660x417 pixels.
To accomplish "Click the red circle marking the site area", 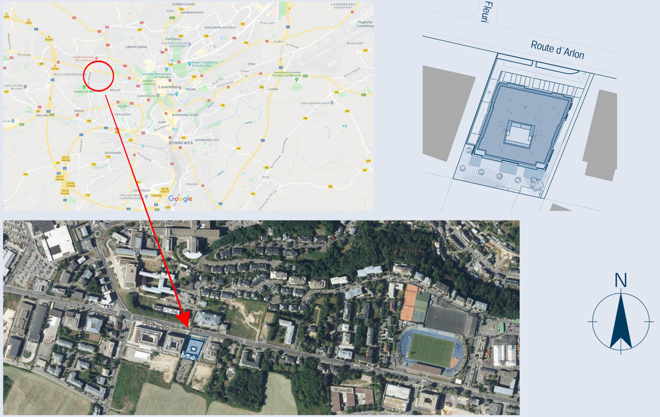I will (x=98, y=76).
